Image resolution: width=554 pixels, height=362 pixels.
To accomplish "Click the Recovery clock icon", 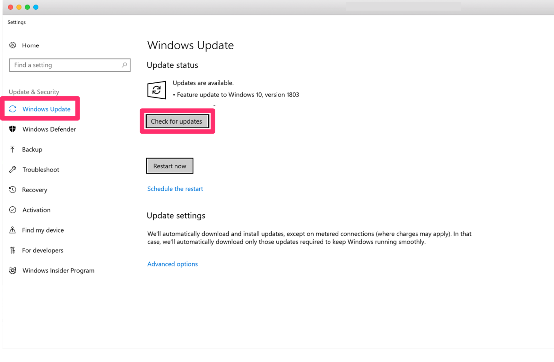I will (13, 190).
